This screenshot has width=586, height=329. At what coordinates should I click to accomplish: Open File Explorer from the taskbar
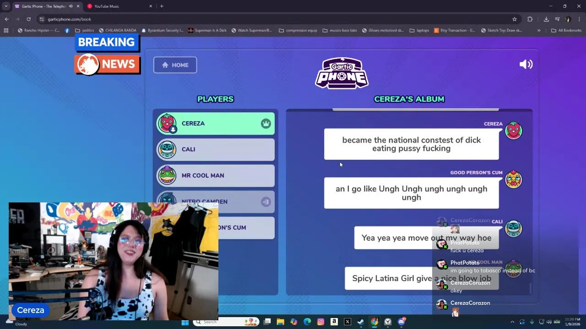pos(280,322)
